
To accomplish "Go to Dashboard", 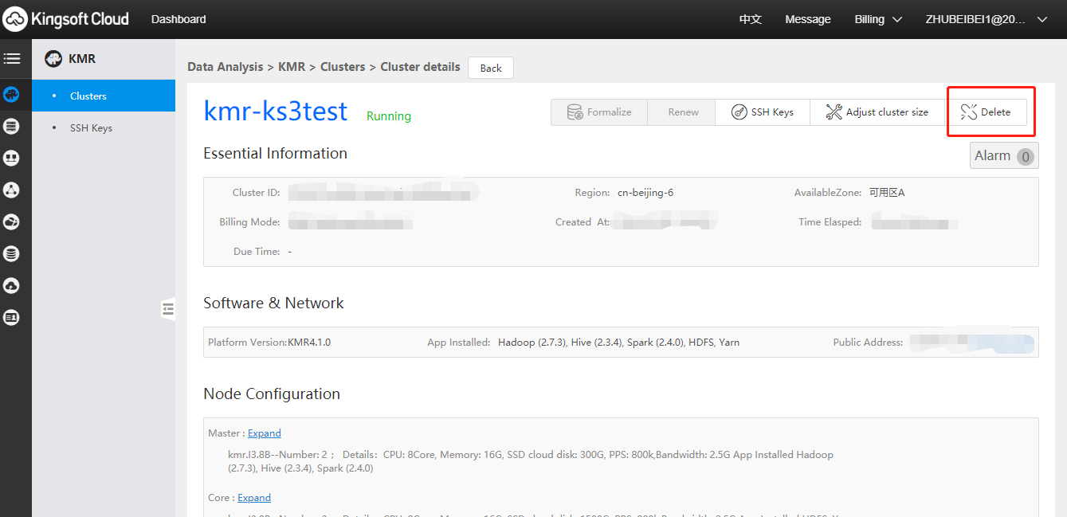I will pos(178,19).
